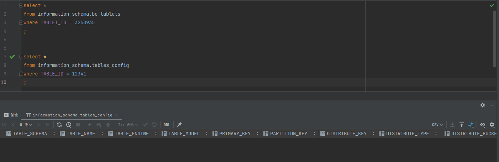499x162 pixels.
Task: Open result grid settings gear
Action: point(492,125)
